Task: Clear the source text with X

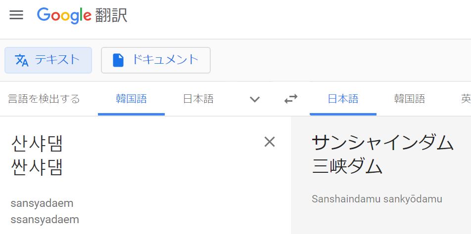Action: pyautogui.click(x=269, y=142)
